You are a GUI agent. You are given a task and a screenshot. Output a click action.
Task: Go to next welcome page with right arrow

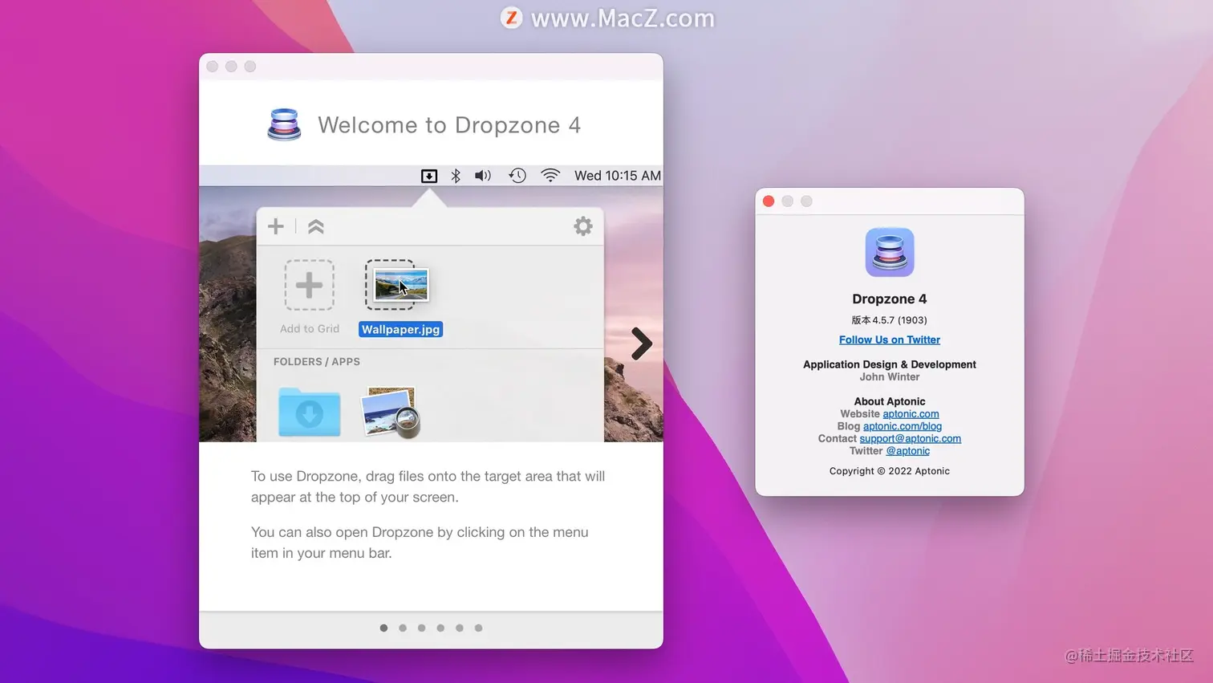coord(641,344)
